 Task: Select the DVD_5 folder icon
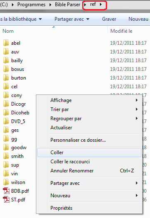6,121
